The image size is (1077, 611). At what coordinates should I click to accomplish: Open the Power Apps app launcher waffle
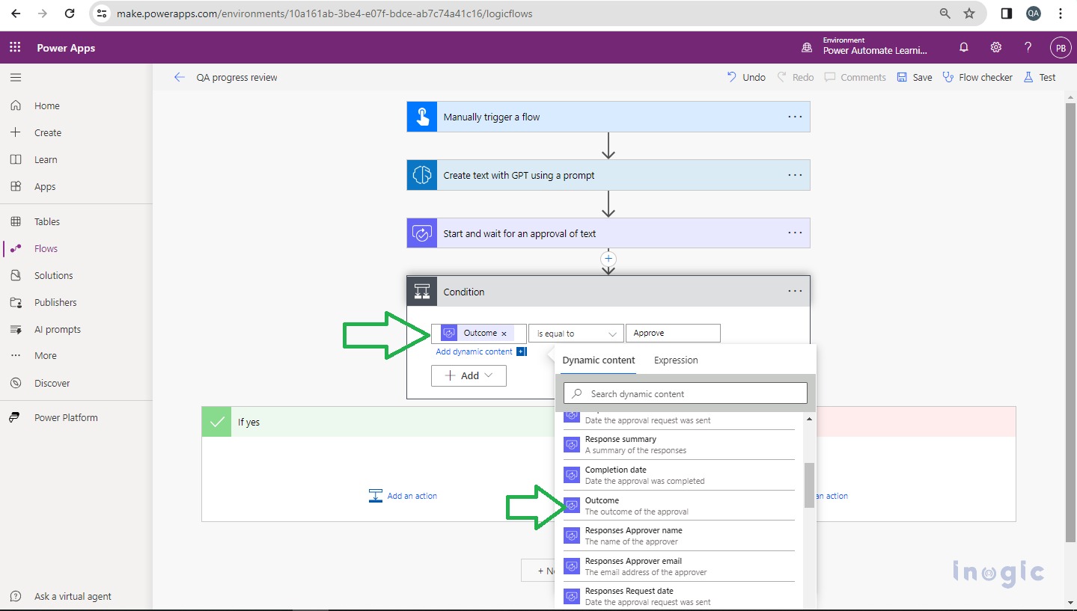tap(15, 48)
